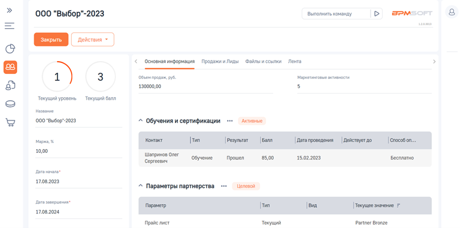Open the shopping cart section icon
Viewport: 460px width, 228px height.
10,122
